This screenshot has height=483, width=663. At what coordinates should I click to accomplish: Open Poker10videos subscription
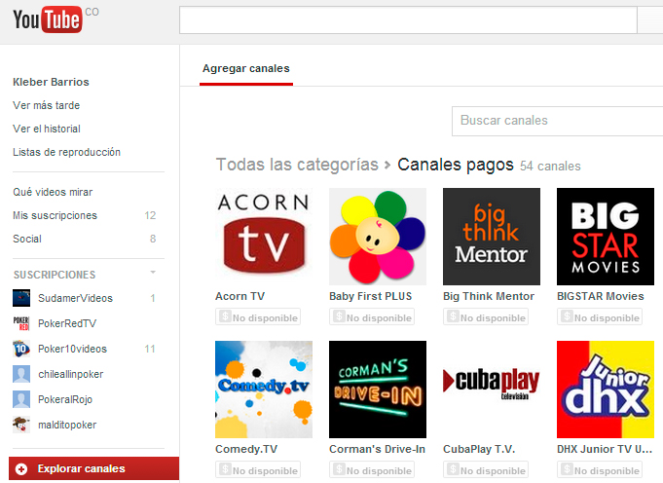click(x=72, y=349)
